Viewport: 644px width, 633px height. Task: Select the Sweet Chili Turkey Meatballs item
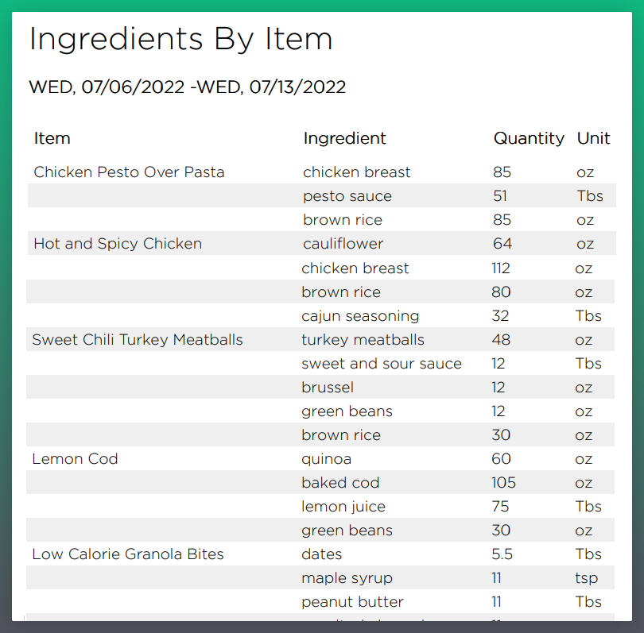point(138,340)
